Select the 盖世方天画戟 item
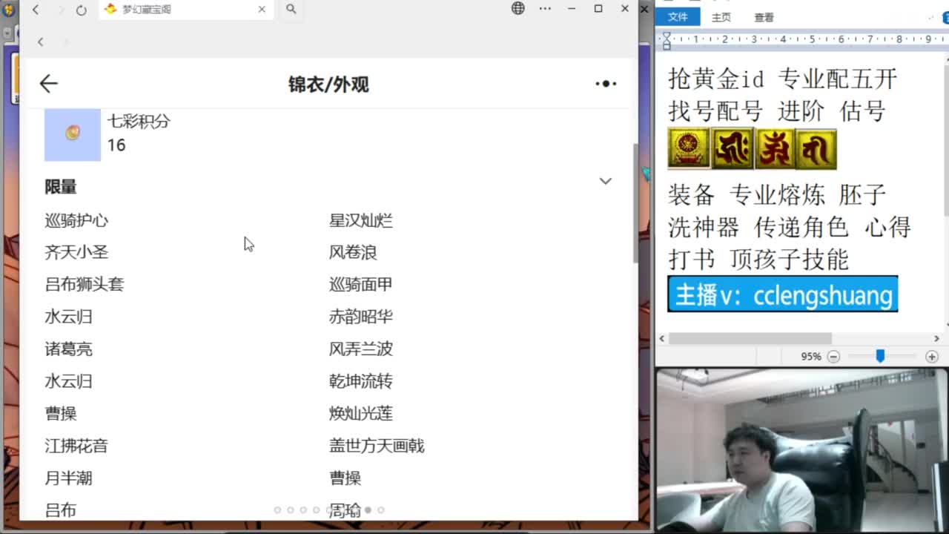Viewport: 949px width, 534px height. tap(377, 446)
